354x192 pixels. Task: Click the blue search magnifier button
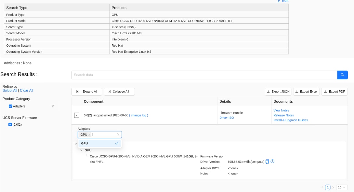pos(342,75)
